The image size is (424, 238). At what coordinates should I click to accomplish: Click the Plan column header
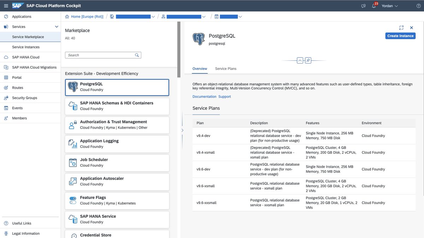pos(200,123)
